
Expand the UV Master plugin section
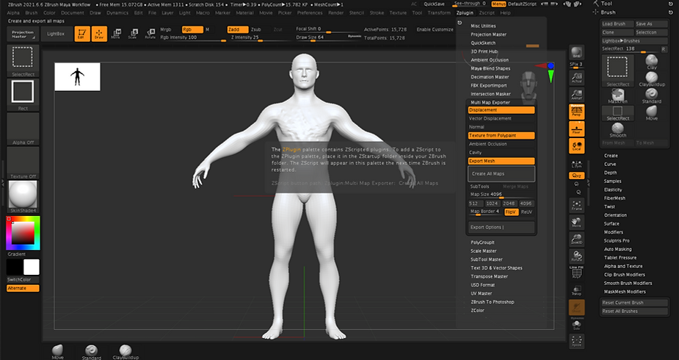(482, 293)
